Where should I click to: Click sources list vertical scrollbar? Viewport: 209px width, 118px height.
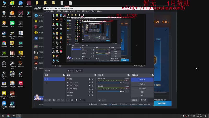[x=96, y=84]
